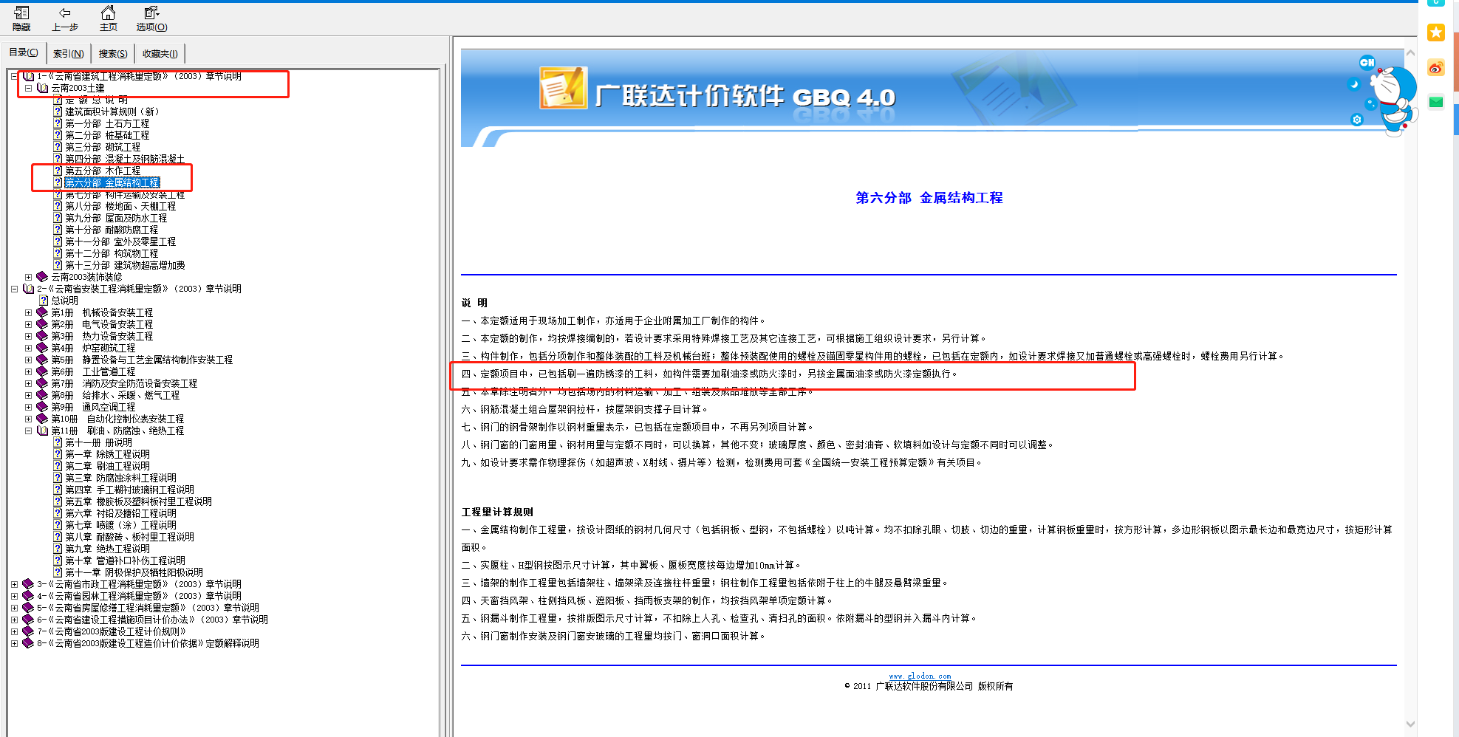Click the open book icon beside 云南2003土建

[42, 88]
